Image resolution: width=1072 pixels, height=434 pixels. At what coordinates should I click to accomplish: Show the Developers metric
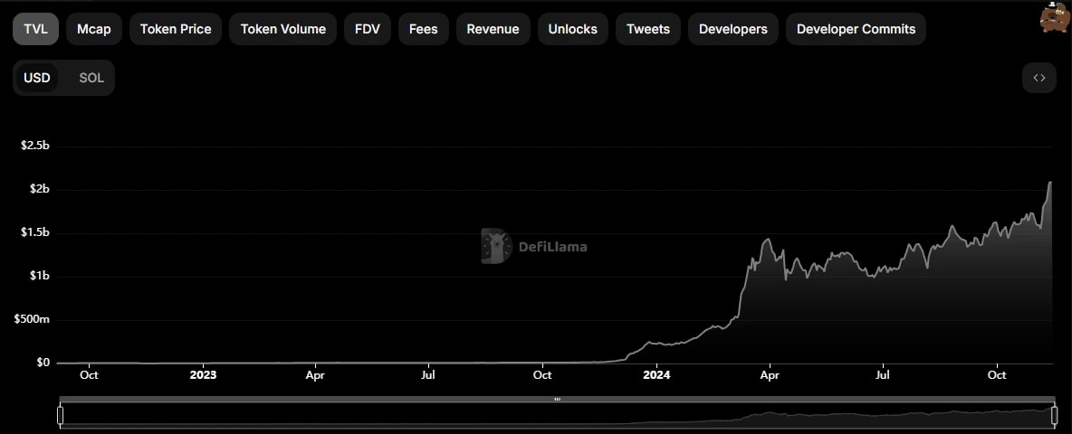tap(732, 29)
